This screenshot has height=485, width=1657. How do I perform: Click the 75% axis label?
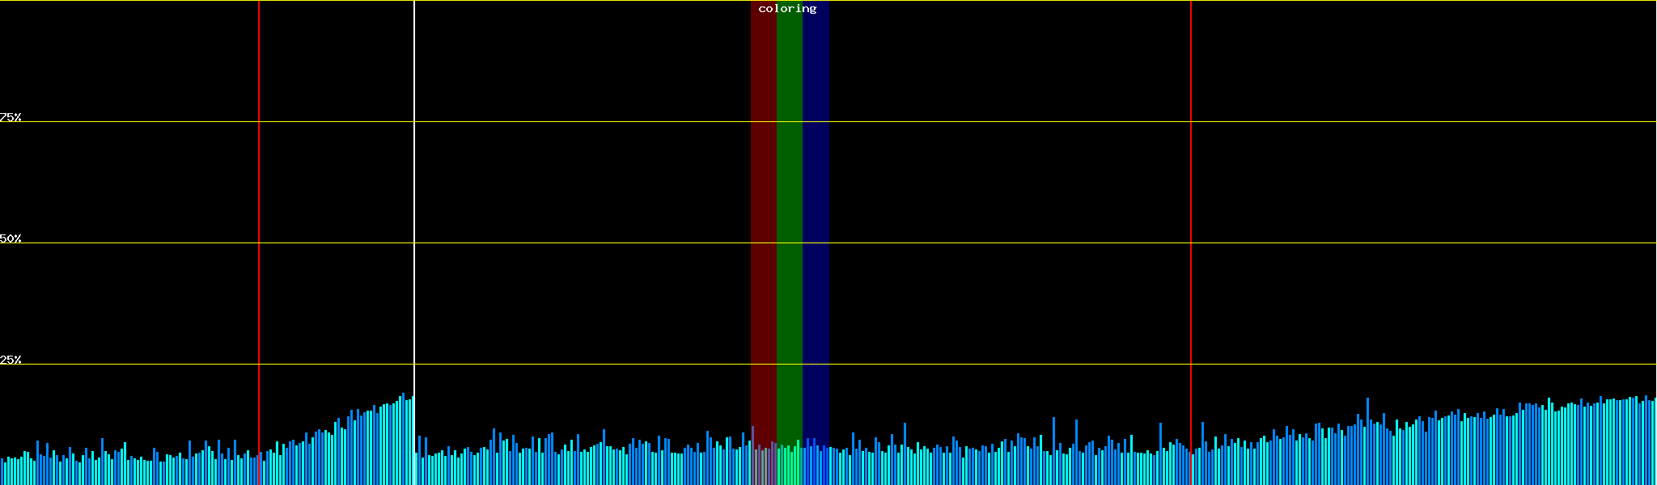[11, 117]
